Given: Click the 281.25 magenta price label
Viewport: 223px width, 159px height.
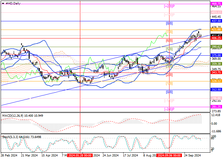Looking at the screenshot, I should coord(216,107).
